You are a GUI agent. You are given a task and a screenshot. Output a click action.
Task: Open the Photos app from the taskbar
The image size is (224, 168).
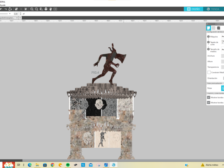(106, 165)
